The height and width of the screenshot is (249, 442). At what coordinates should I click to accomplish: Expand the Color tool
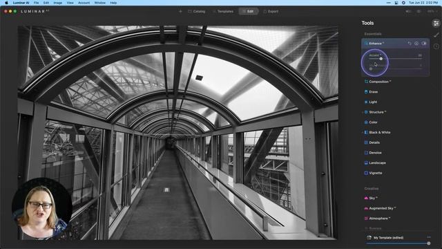pyautogui.click(x=373, y=122)
